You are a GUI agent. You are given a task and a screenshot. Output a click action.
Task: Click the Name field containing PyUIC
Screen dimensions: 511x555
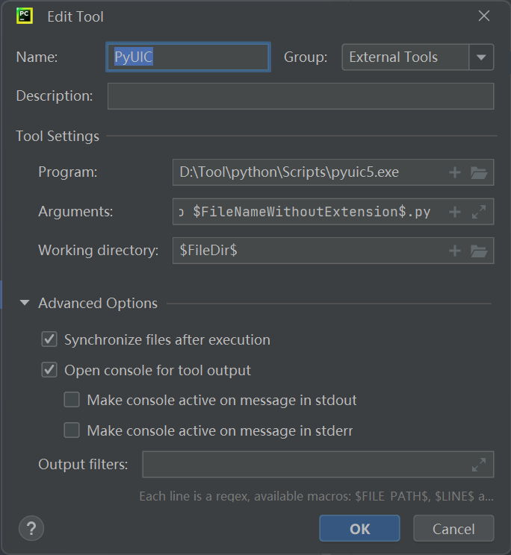pos(188,57)
